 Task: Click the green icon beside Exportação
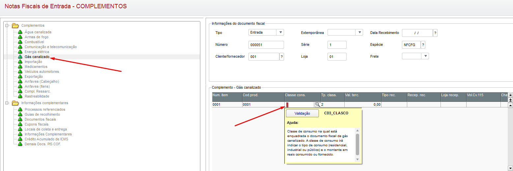pos(20,76)
